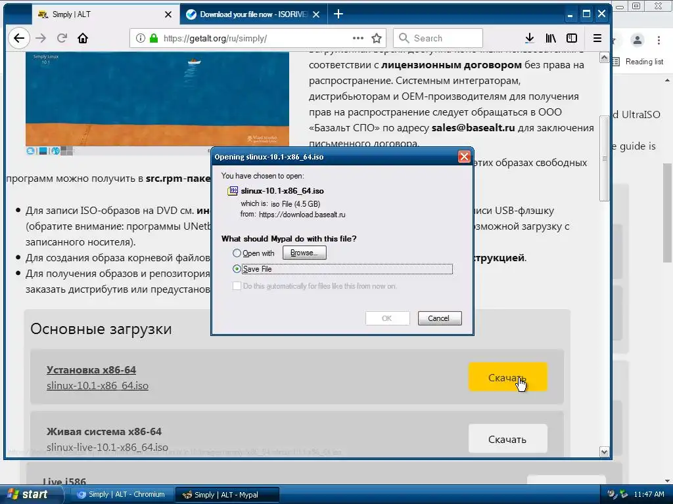Image resolution: width=673 pixels, height=504 pixels.
Task: Close the Simply | ALT tab
Action: 168,14
